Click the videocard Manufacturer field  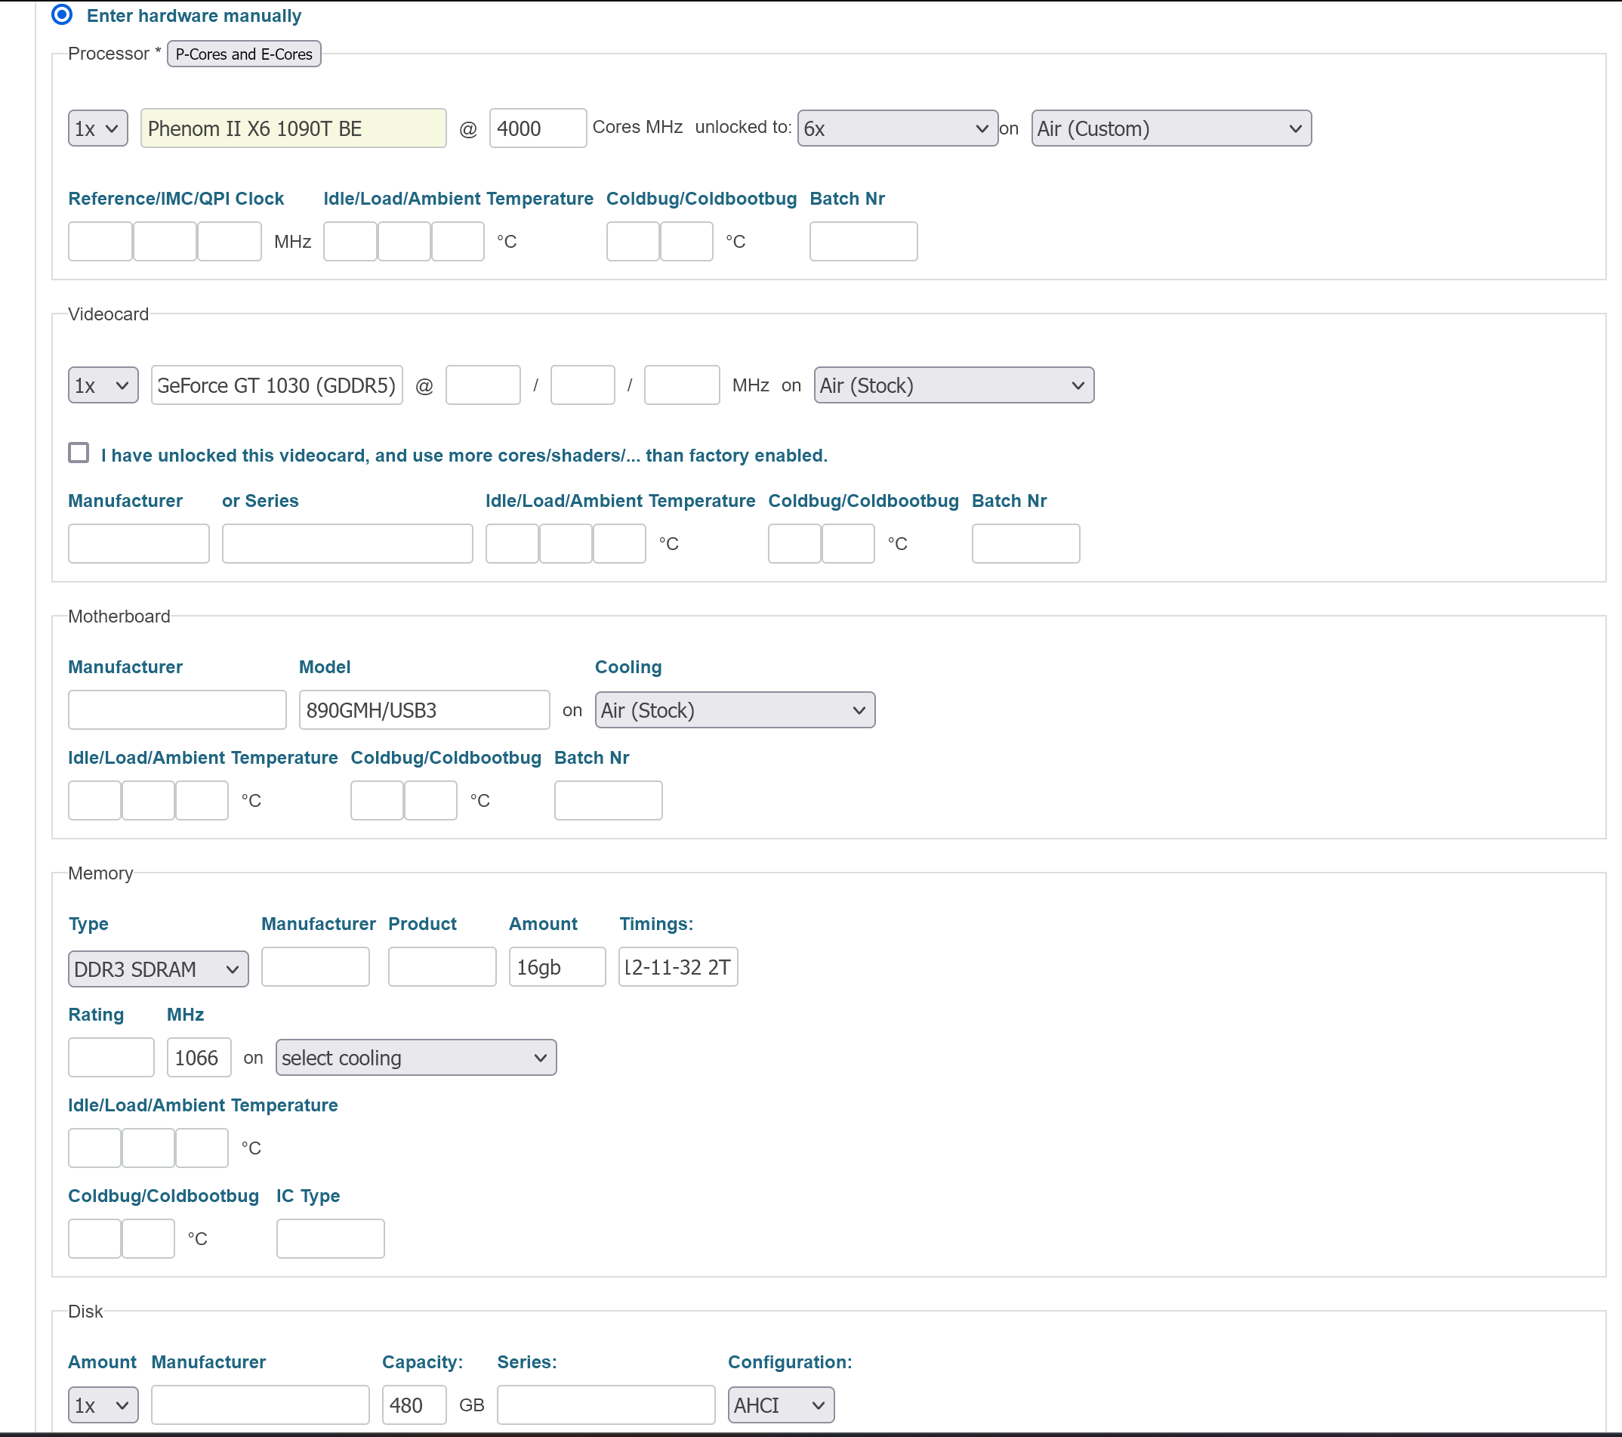click(138, 544)
